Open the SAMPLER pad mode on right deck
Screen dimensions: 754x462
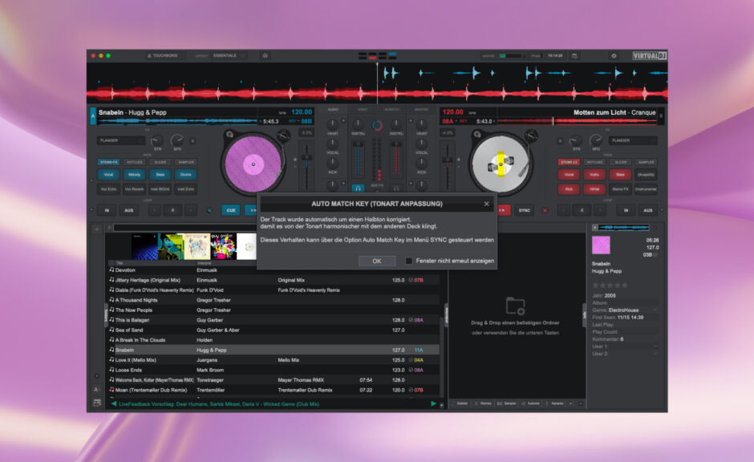pos(647,162)
